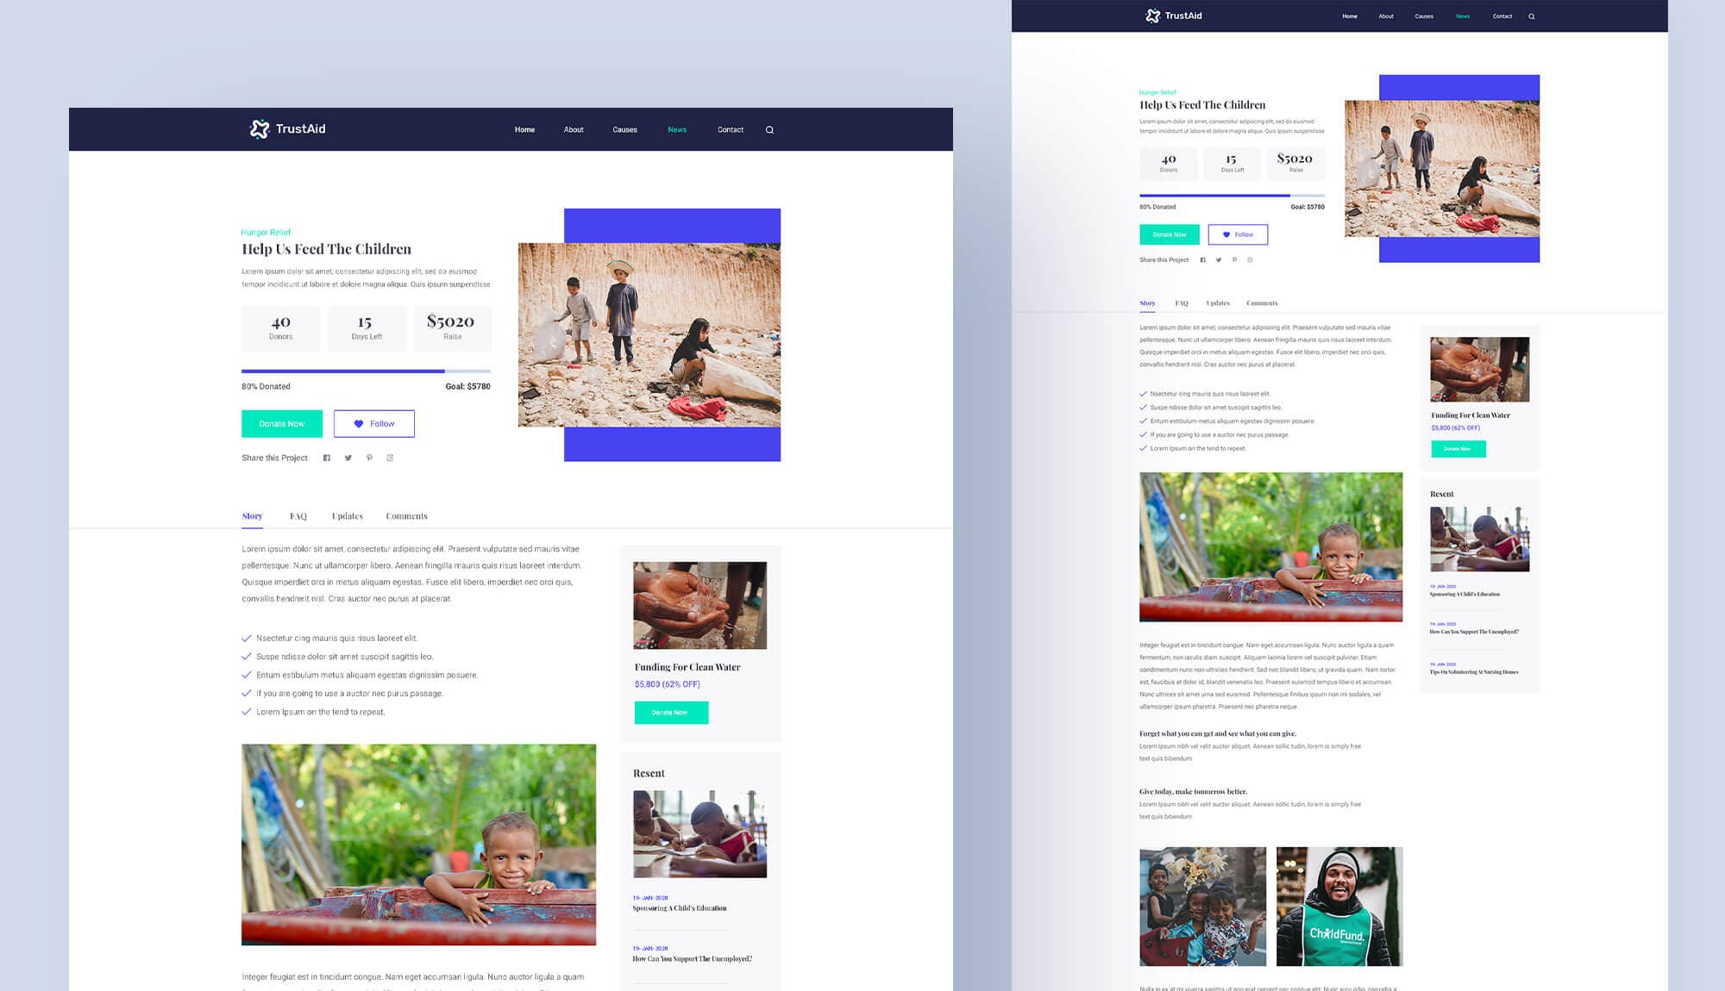Click search magnifier in right mockup navbar

click(x=1532, y=16)
